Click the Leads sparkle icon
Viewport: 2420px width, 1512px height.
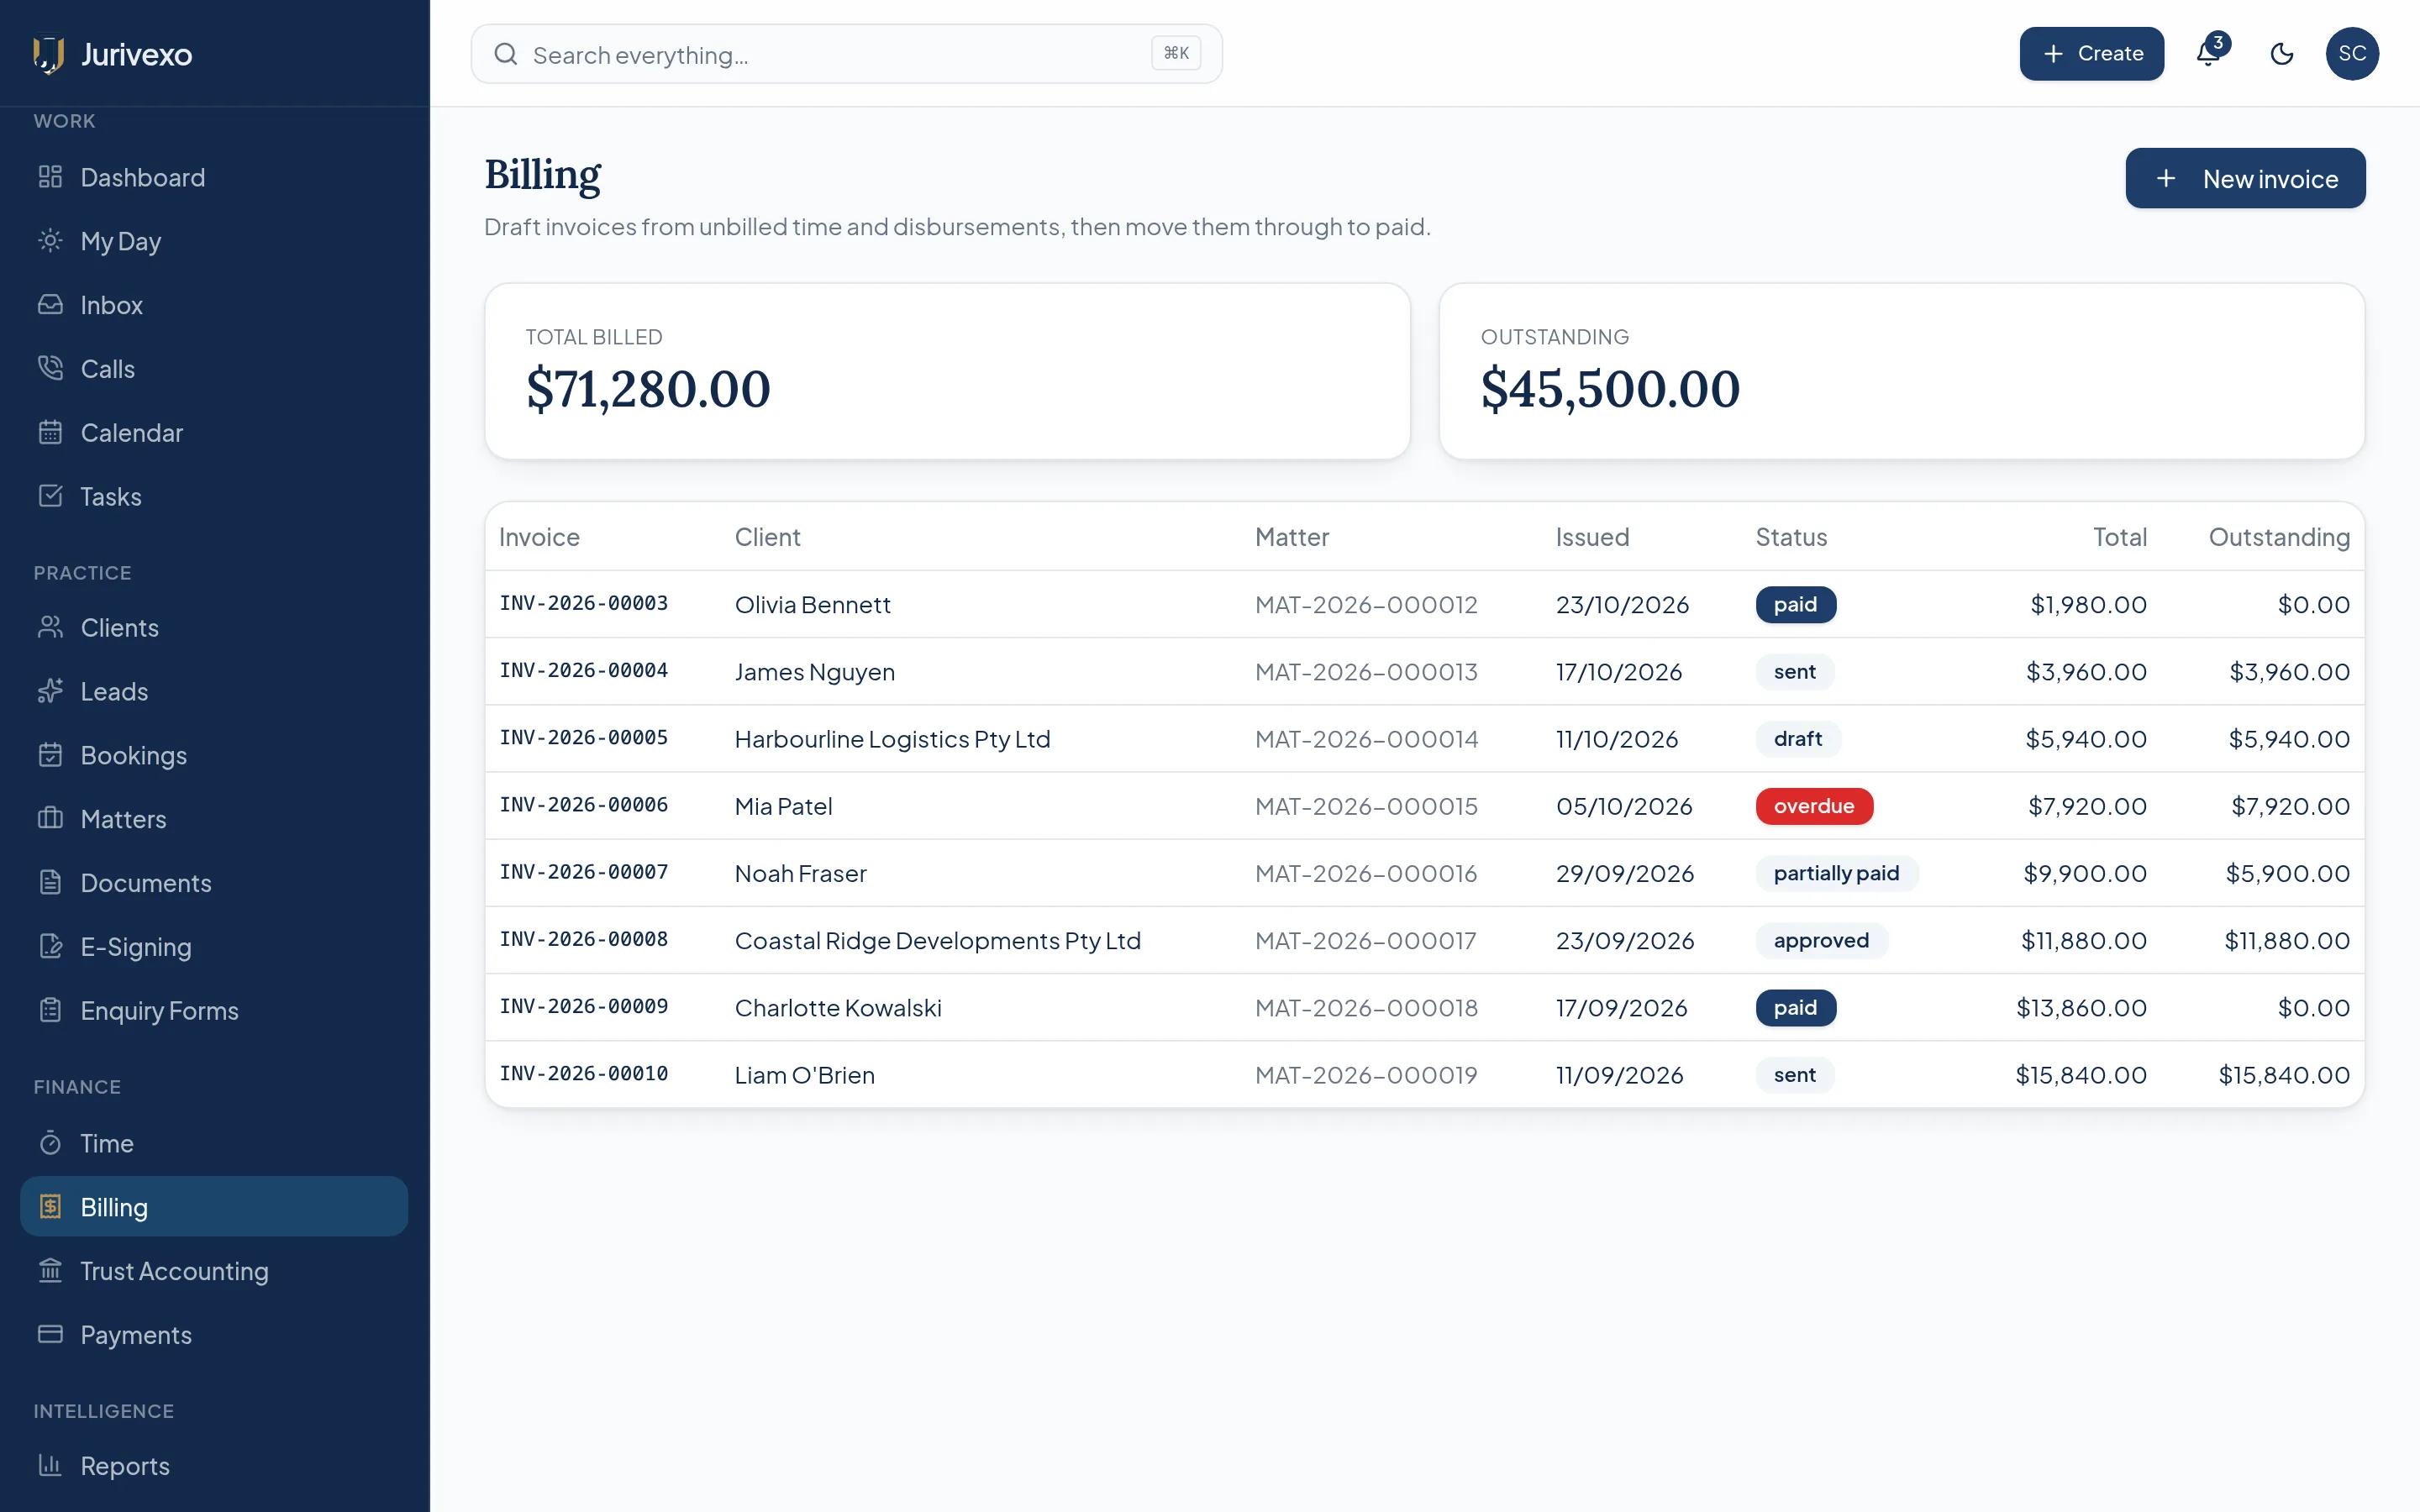[x=50, y=692]
